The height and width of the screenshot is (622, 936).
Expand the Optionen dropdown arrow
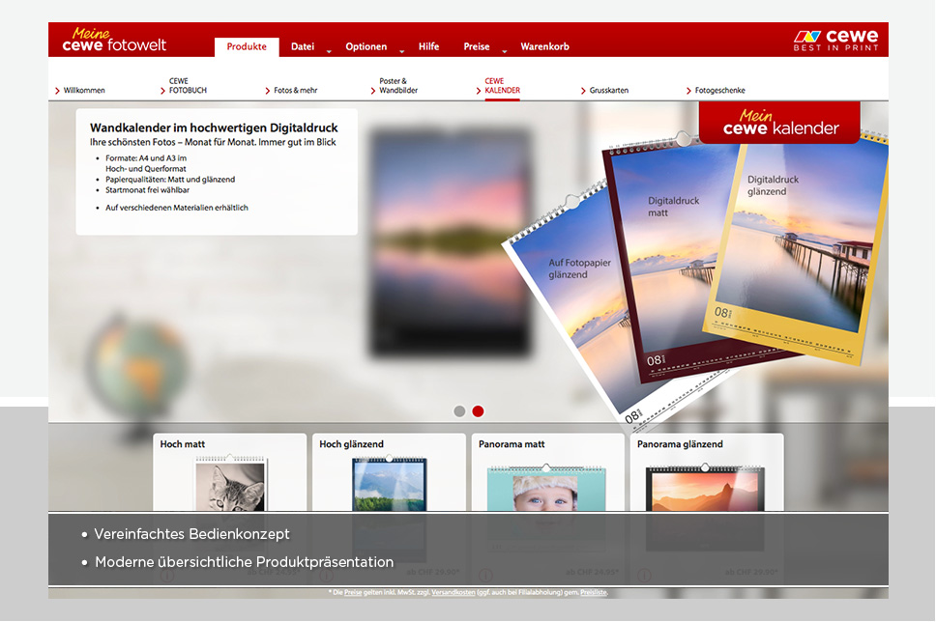tap(401, 52)
